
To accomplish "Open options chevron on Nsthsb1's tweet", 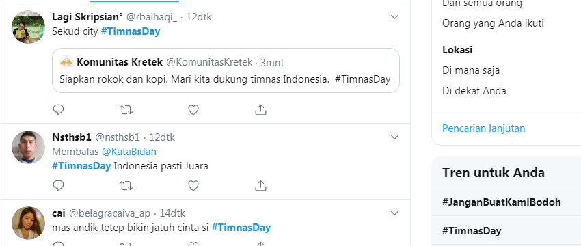I will tap(394, 137).
